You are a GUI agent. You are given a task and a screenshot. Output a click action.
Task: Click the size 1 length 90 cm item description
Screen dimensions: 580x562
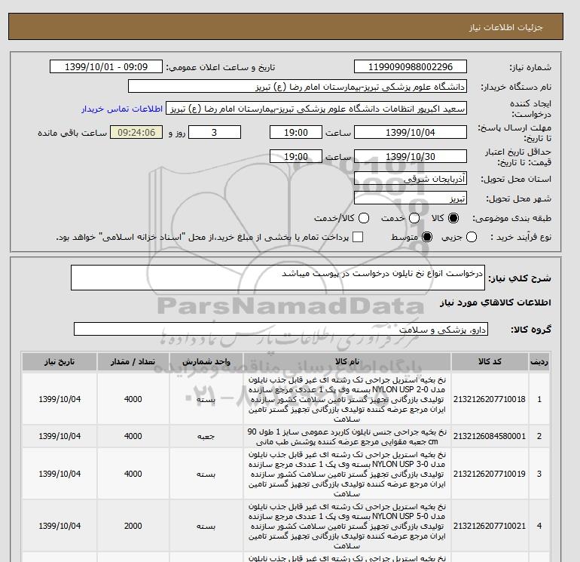347,437
